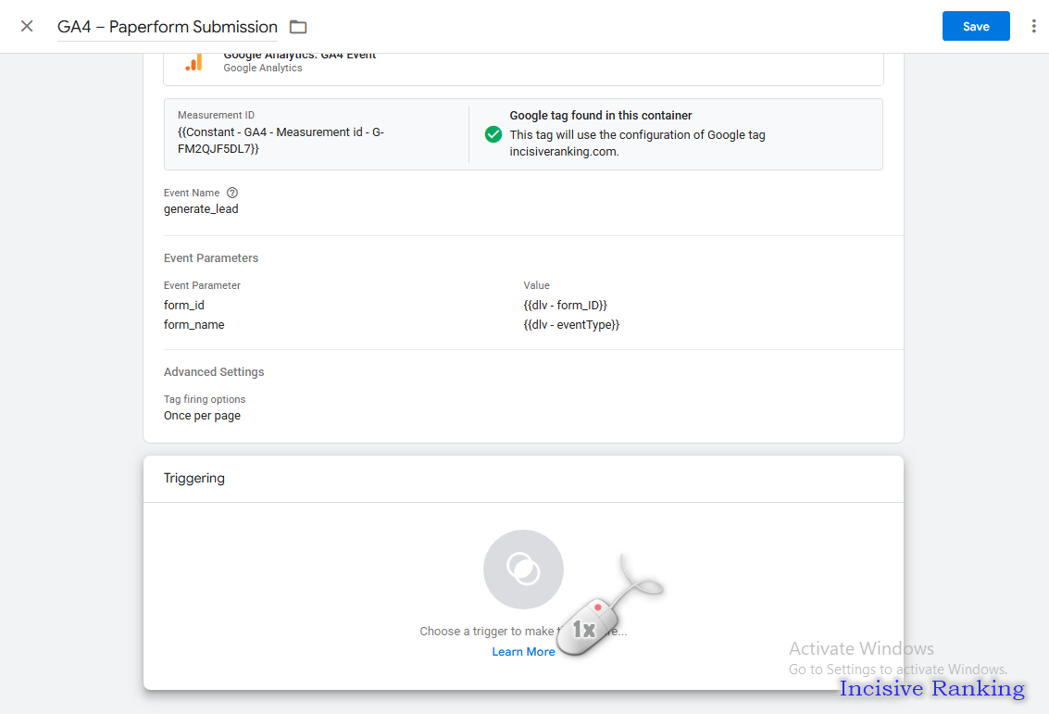1049x714 pixels.
Task: Click the green checkmark Google tag icon
Action: 493,134
